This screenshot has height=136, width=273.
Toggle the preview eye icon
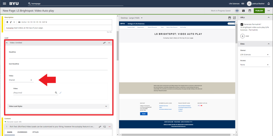click(237, 11)
